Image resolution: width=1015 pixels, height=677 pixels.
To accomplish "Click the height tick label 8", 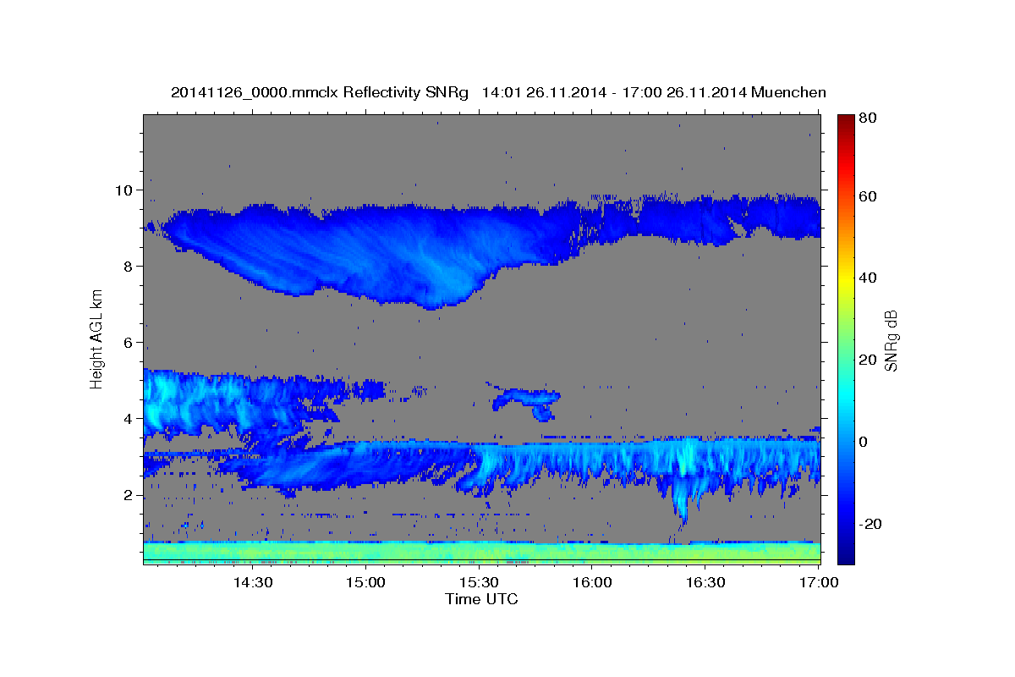I will point(129,267).
